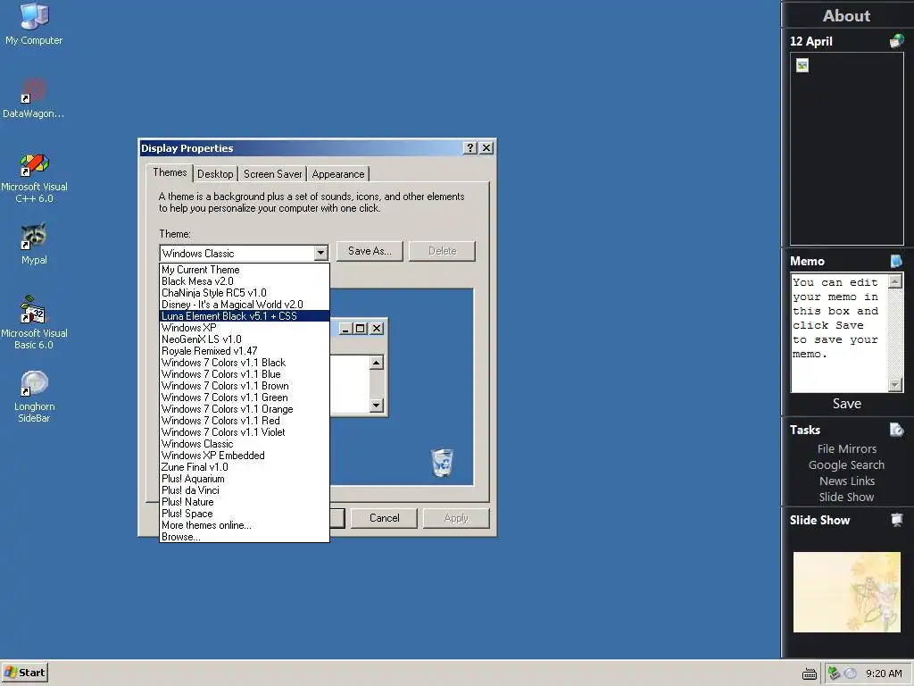Viewport: 914px width, 686px height.
Task: Open My Computer desktop icon
Action: [34, 24]
